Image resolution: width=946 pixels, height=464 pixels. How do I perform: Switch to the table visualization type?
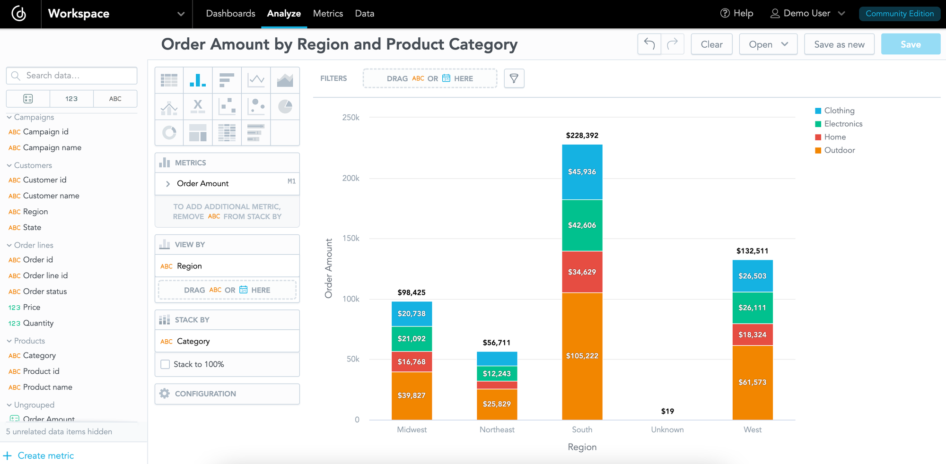(169, 79)
